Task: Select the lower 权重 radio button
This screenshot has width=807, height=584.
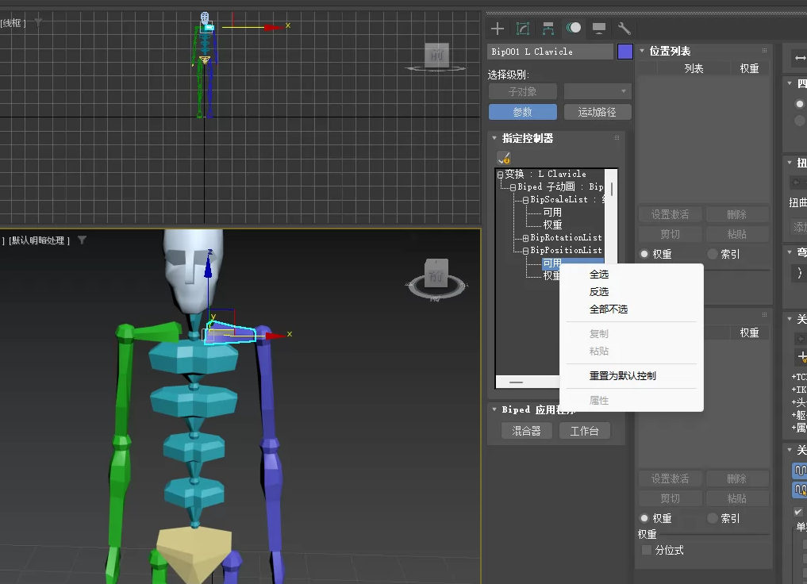Action: tap(645, 518)
